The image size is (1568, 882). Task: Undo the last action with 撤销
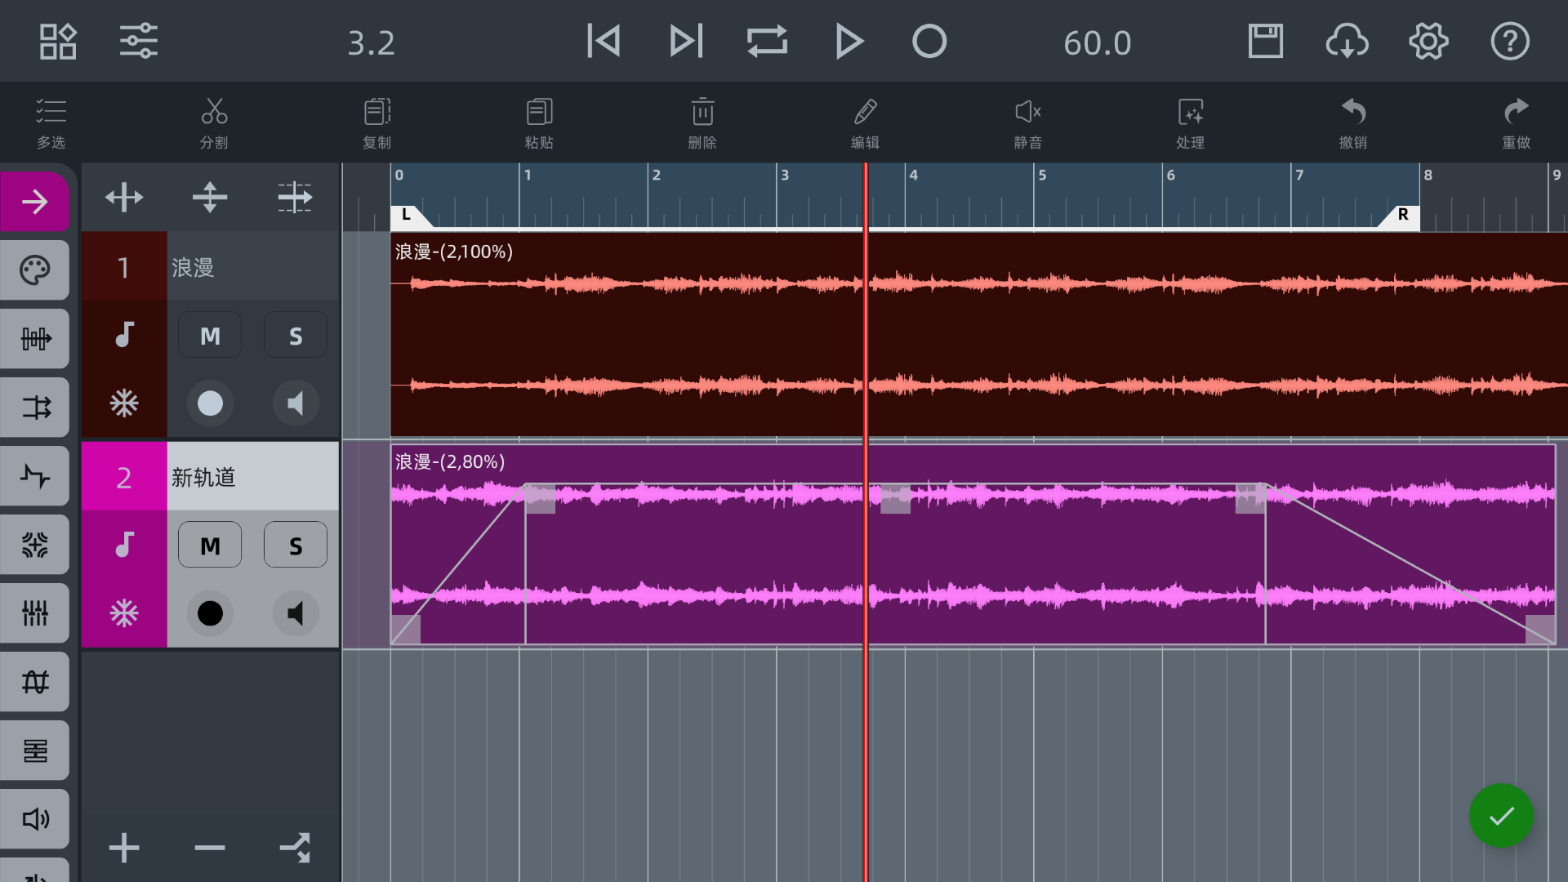[1353, 122]
